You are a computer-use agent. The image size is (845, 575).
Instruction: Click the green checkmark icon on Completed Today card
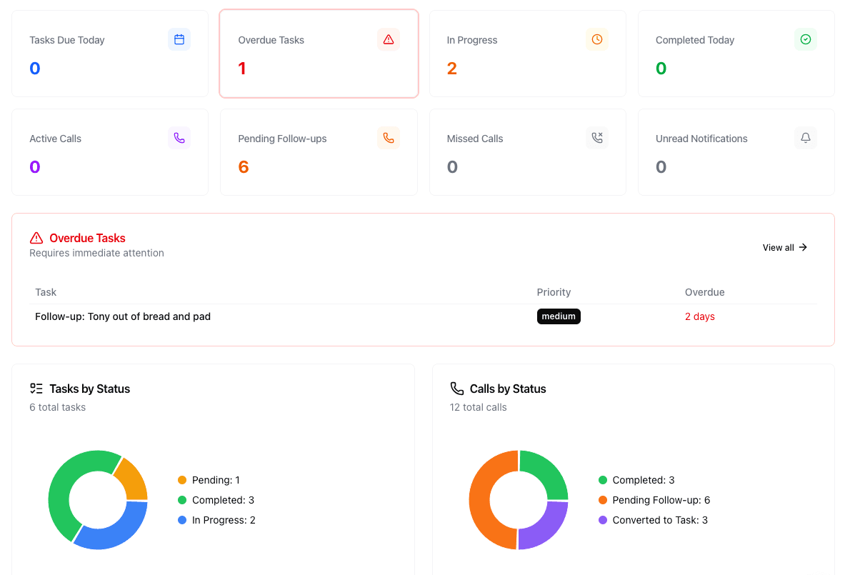click(x=806, y=39)
